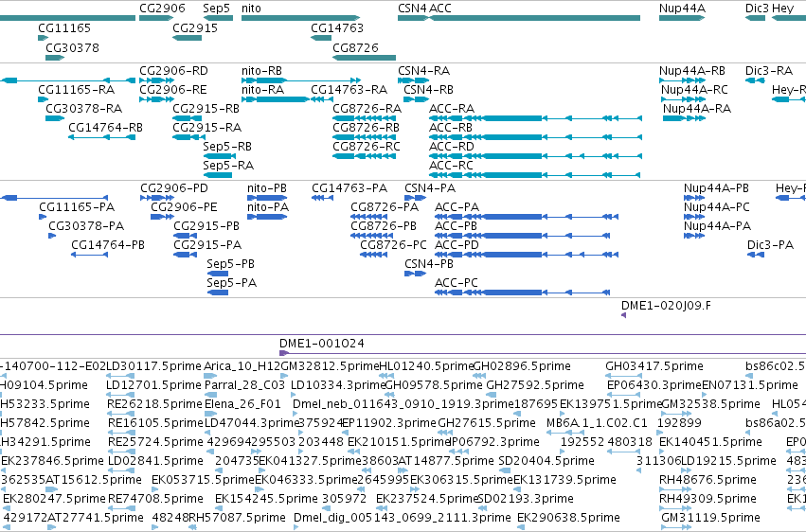Select protein CG14763-PA
This screenshot has height=532, width=806.
tap(349, 188)
